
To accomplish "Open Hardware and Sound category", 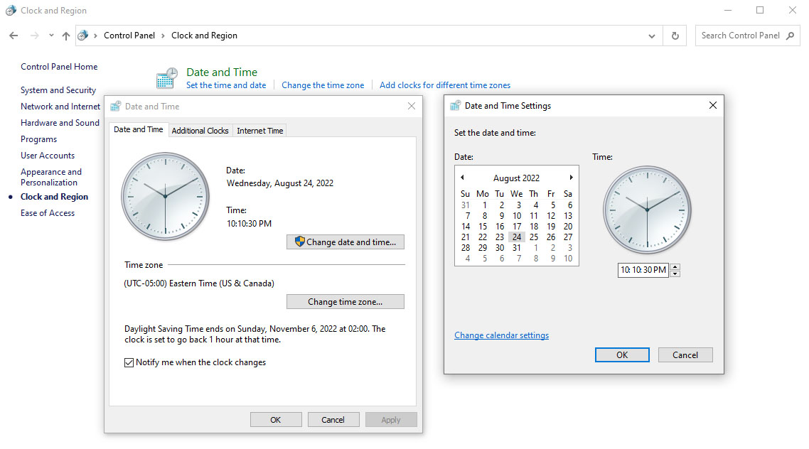I will tap(60, 123).
